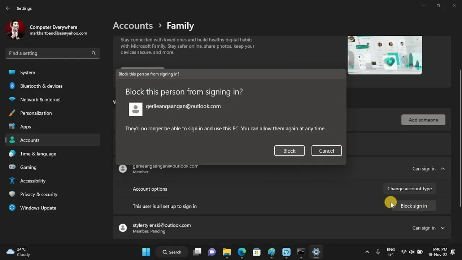Click the Gaming controller icon
462x260 pixels.
[x=12, y=167]
